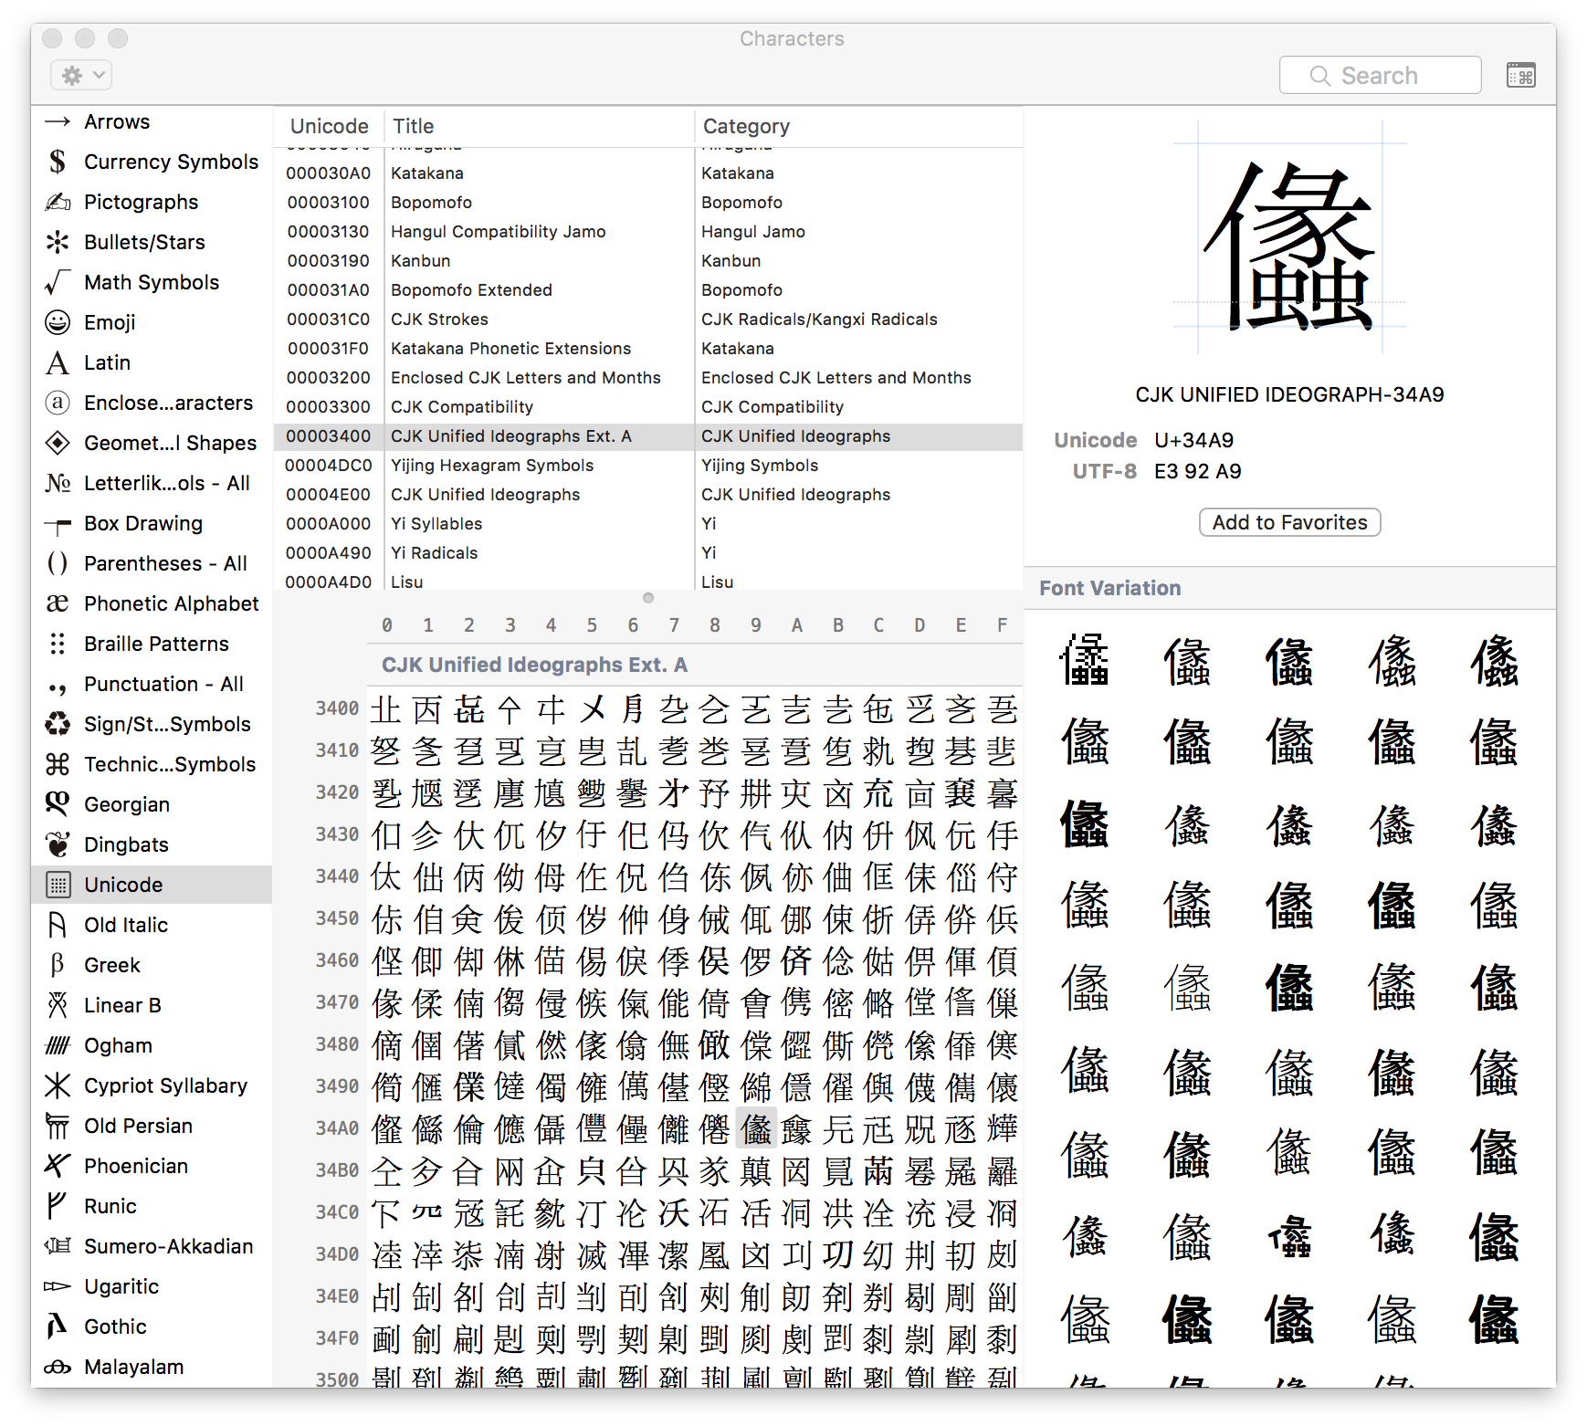Click the Search input field

(x=1380, y=75)
